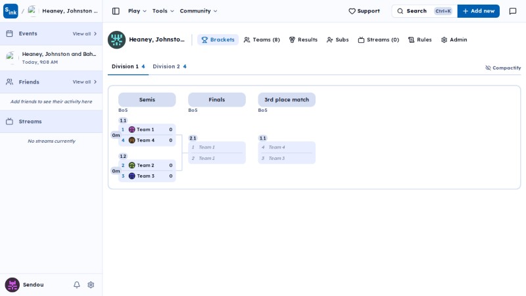
Task: Click the Semis round header
Action: pos(147,100)
